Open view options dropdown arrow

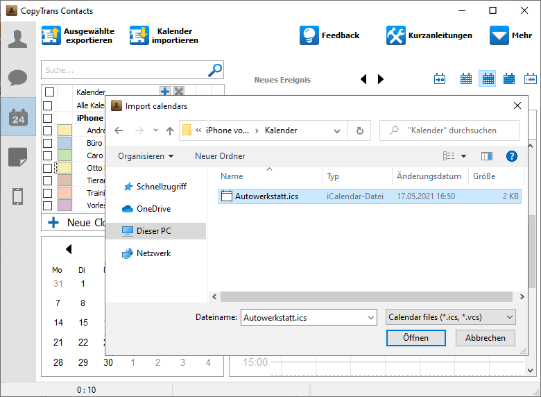pos(464,156)
